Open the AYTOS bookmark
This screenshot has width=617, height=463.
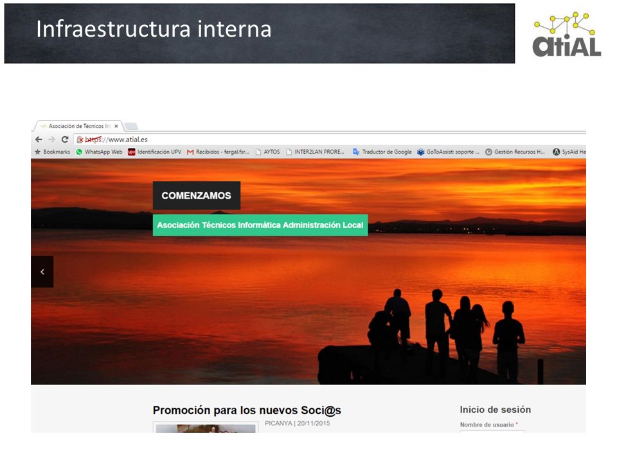267,152
